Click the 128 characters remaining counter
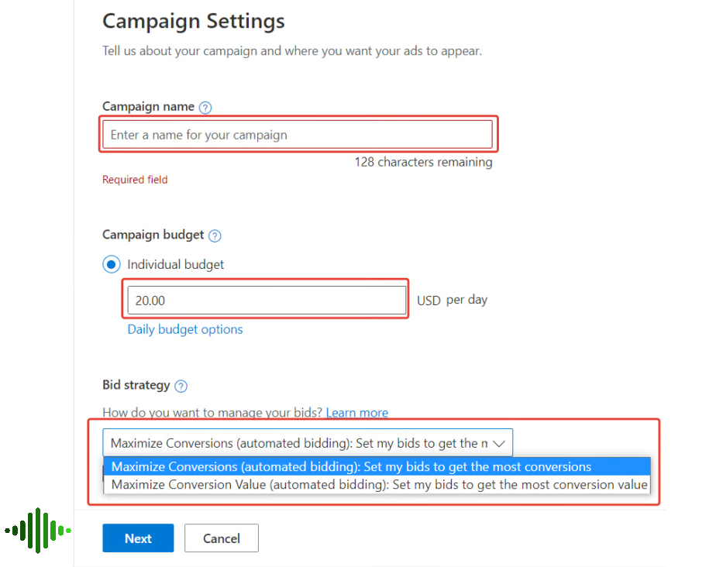The width and height of the screenshot is (716, 567). (x=423, y=162)
